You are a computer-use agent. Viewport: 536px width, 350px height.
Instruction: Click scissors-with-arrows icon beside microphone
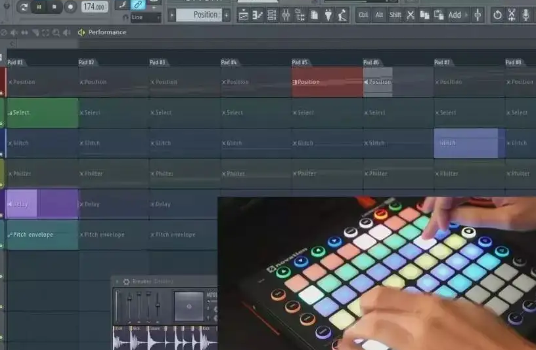click(512, 14)
